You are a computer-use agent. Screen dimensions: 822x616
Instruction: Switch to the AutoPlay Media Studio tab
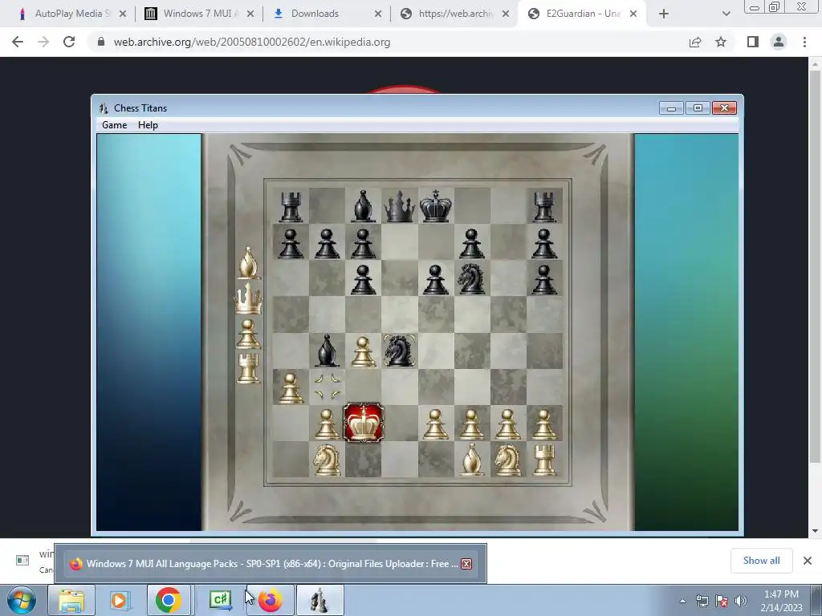click(71, 14)
